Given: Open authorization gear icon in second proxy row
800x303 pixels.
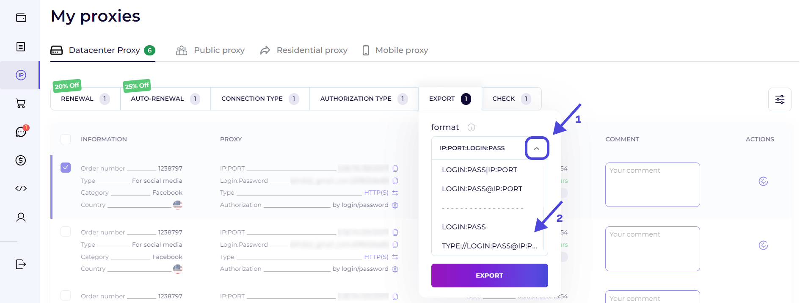Looking at the screenshot, I should pyautogui.click(x=395, y=269).
